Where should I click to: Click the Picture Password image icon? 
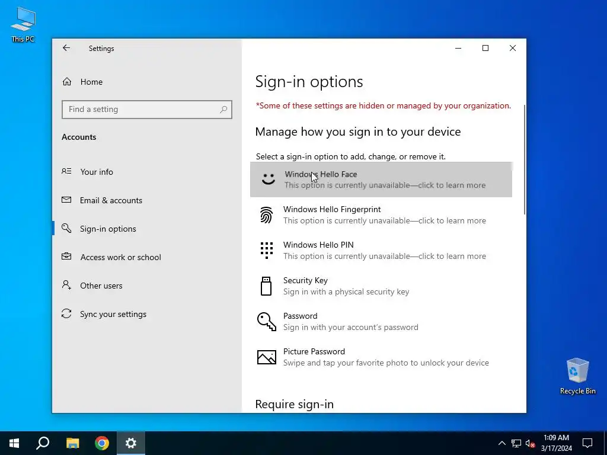(x=266, y=357)
